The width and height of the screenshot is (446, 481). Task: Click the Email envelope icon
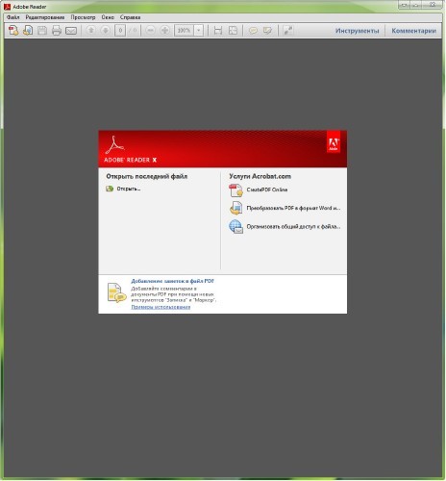tap(71, 31)
